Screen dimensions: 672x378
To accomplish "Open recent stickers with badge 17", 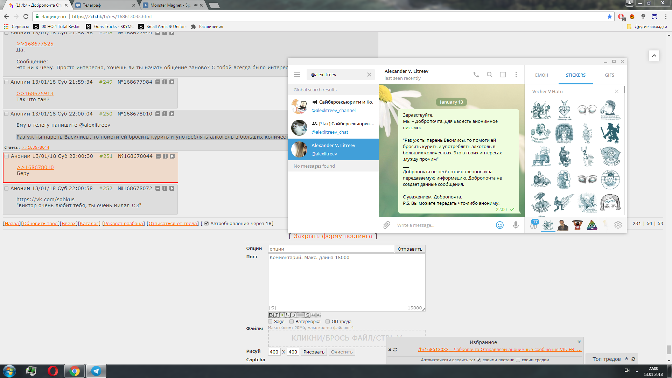I will pyautogui.click(x=534, y=224).
